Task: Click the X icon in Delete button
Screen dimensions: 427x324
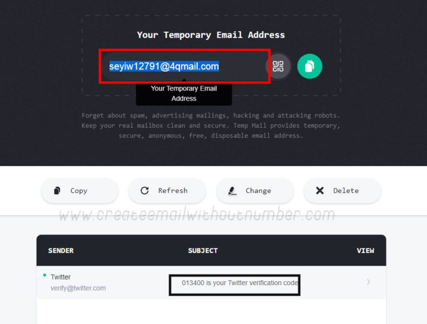Action: [320, 191]
